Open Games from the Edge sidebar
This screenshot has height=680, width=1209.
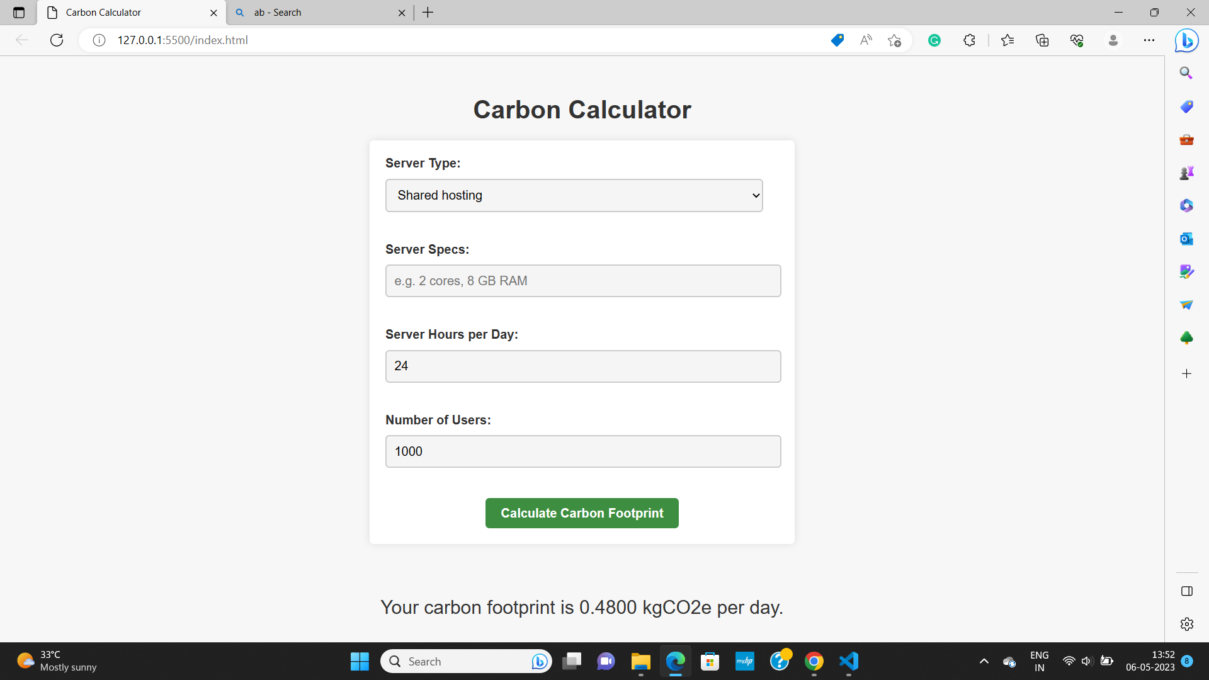click(1186, 173)
